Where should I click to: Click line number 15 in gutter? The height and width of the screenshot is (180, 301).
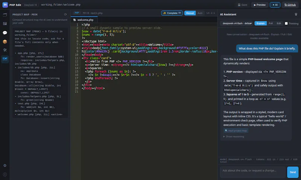77,72
